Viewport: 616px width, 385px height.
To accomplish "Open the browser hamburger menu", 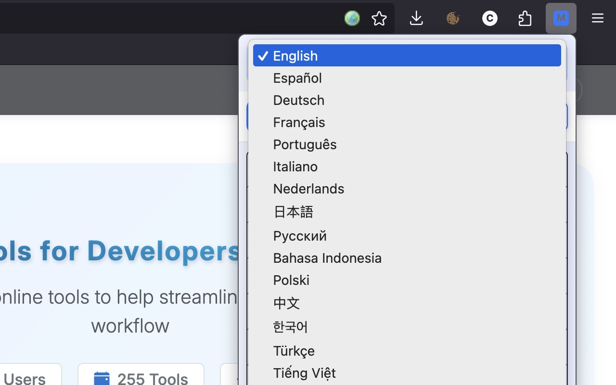I will [597, 18].
